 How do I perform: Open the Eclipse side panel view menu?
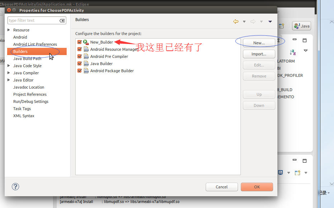(306, 50)
